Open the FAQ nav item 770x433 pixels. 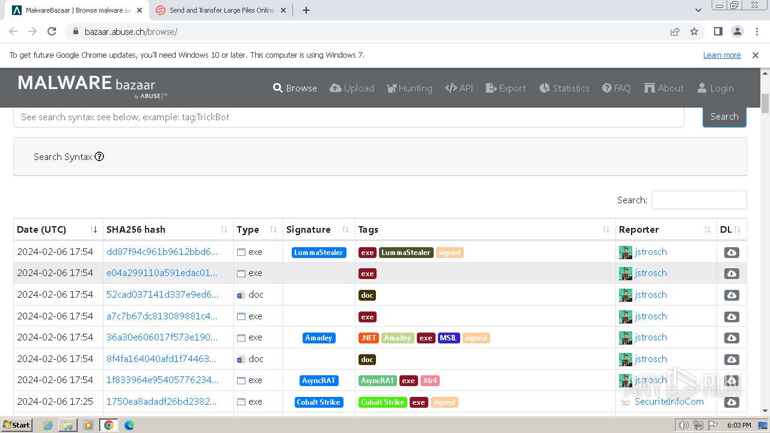click(617, 88)
